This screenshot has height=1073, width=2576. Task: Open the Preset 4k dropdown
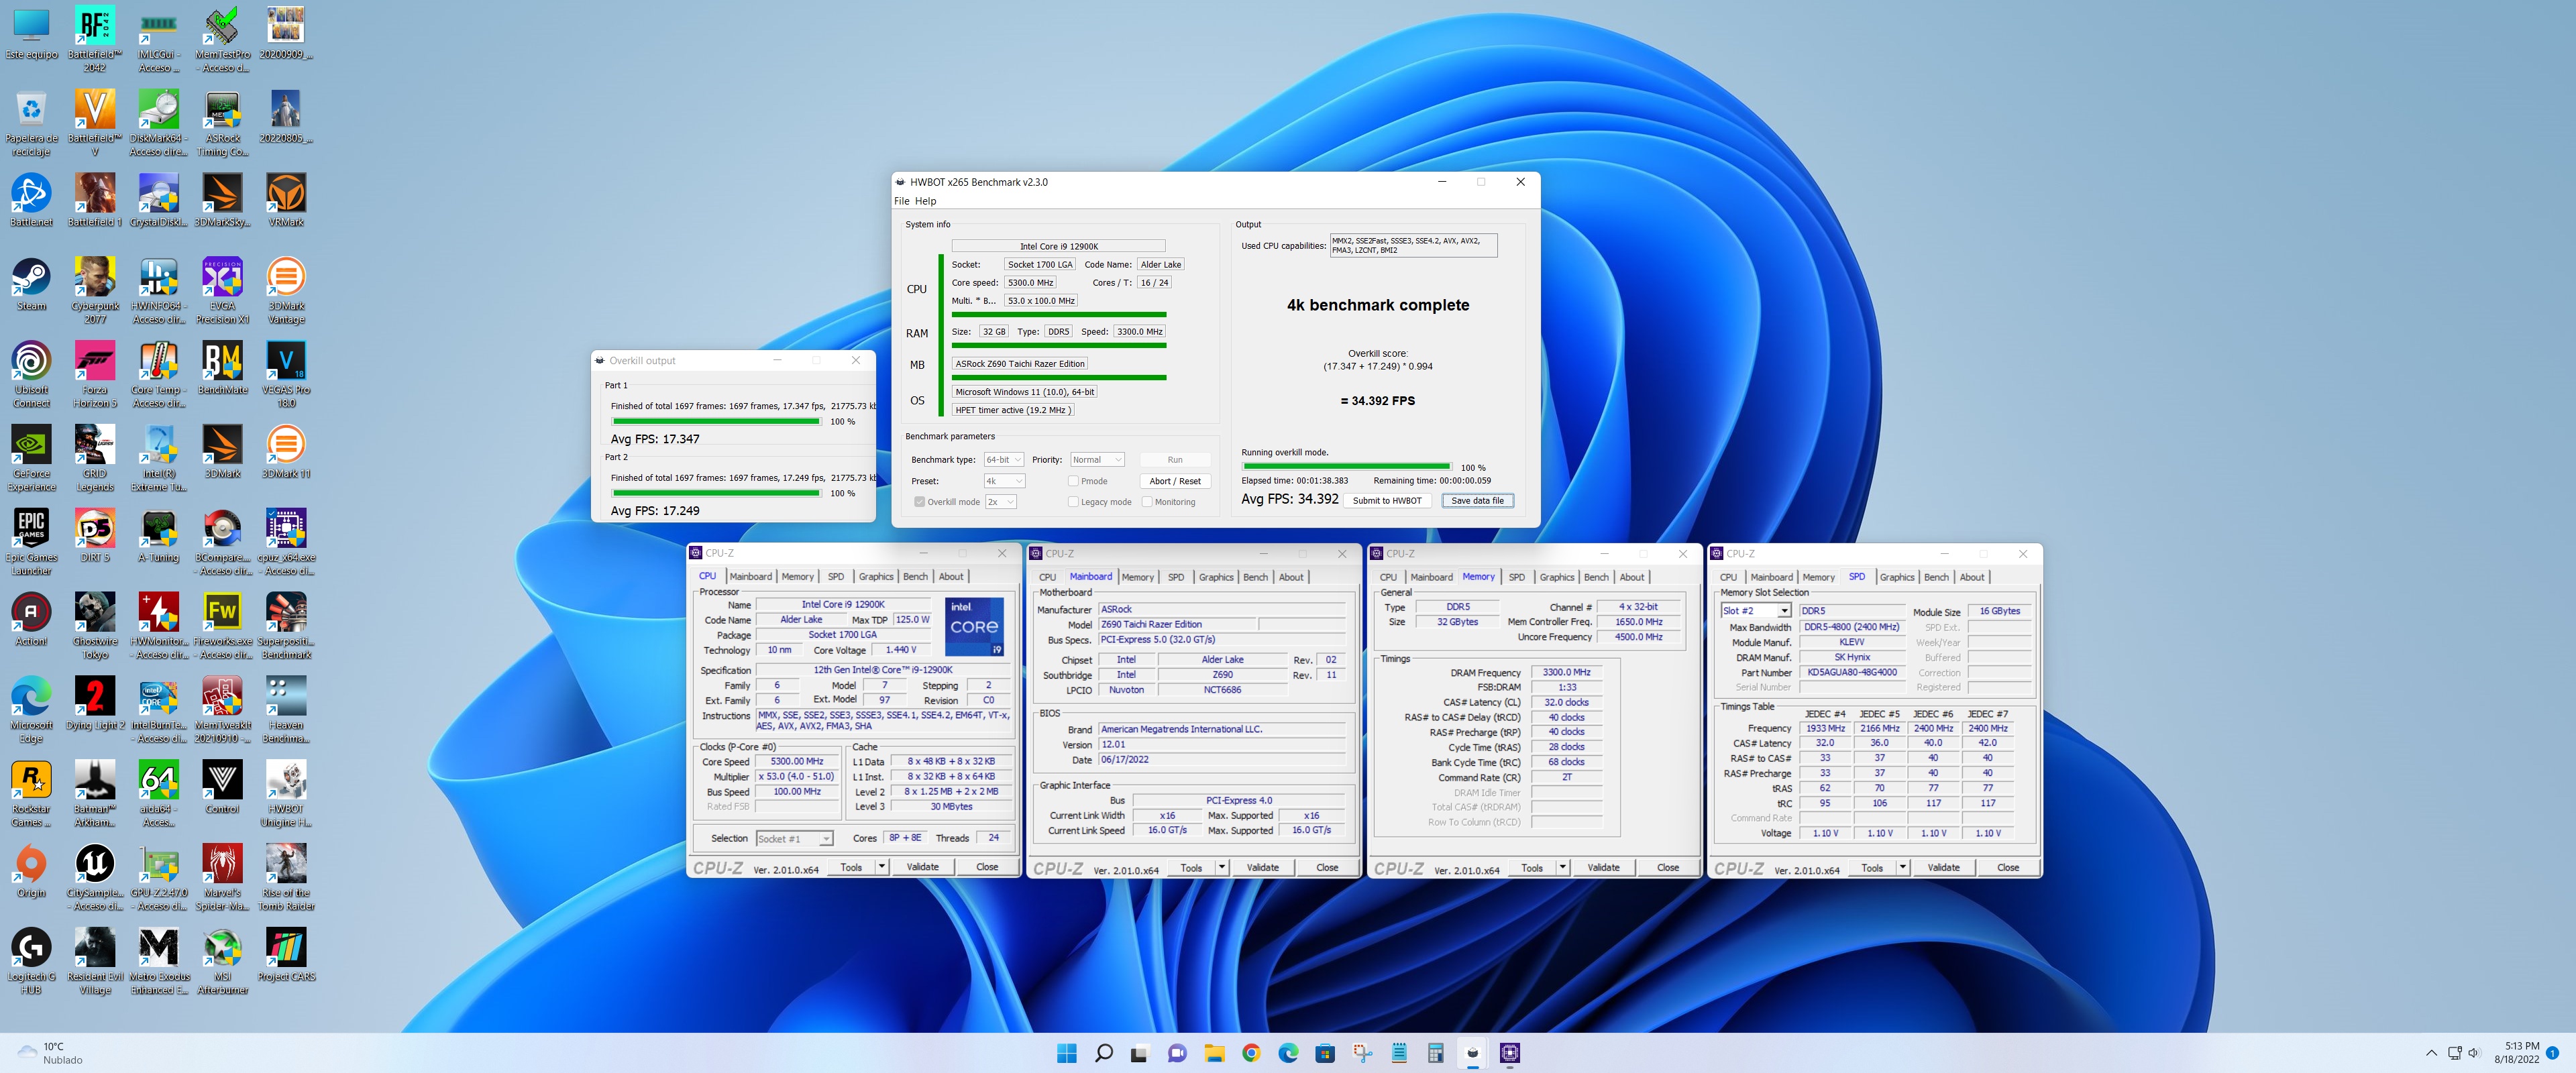coord(1003,481)
